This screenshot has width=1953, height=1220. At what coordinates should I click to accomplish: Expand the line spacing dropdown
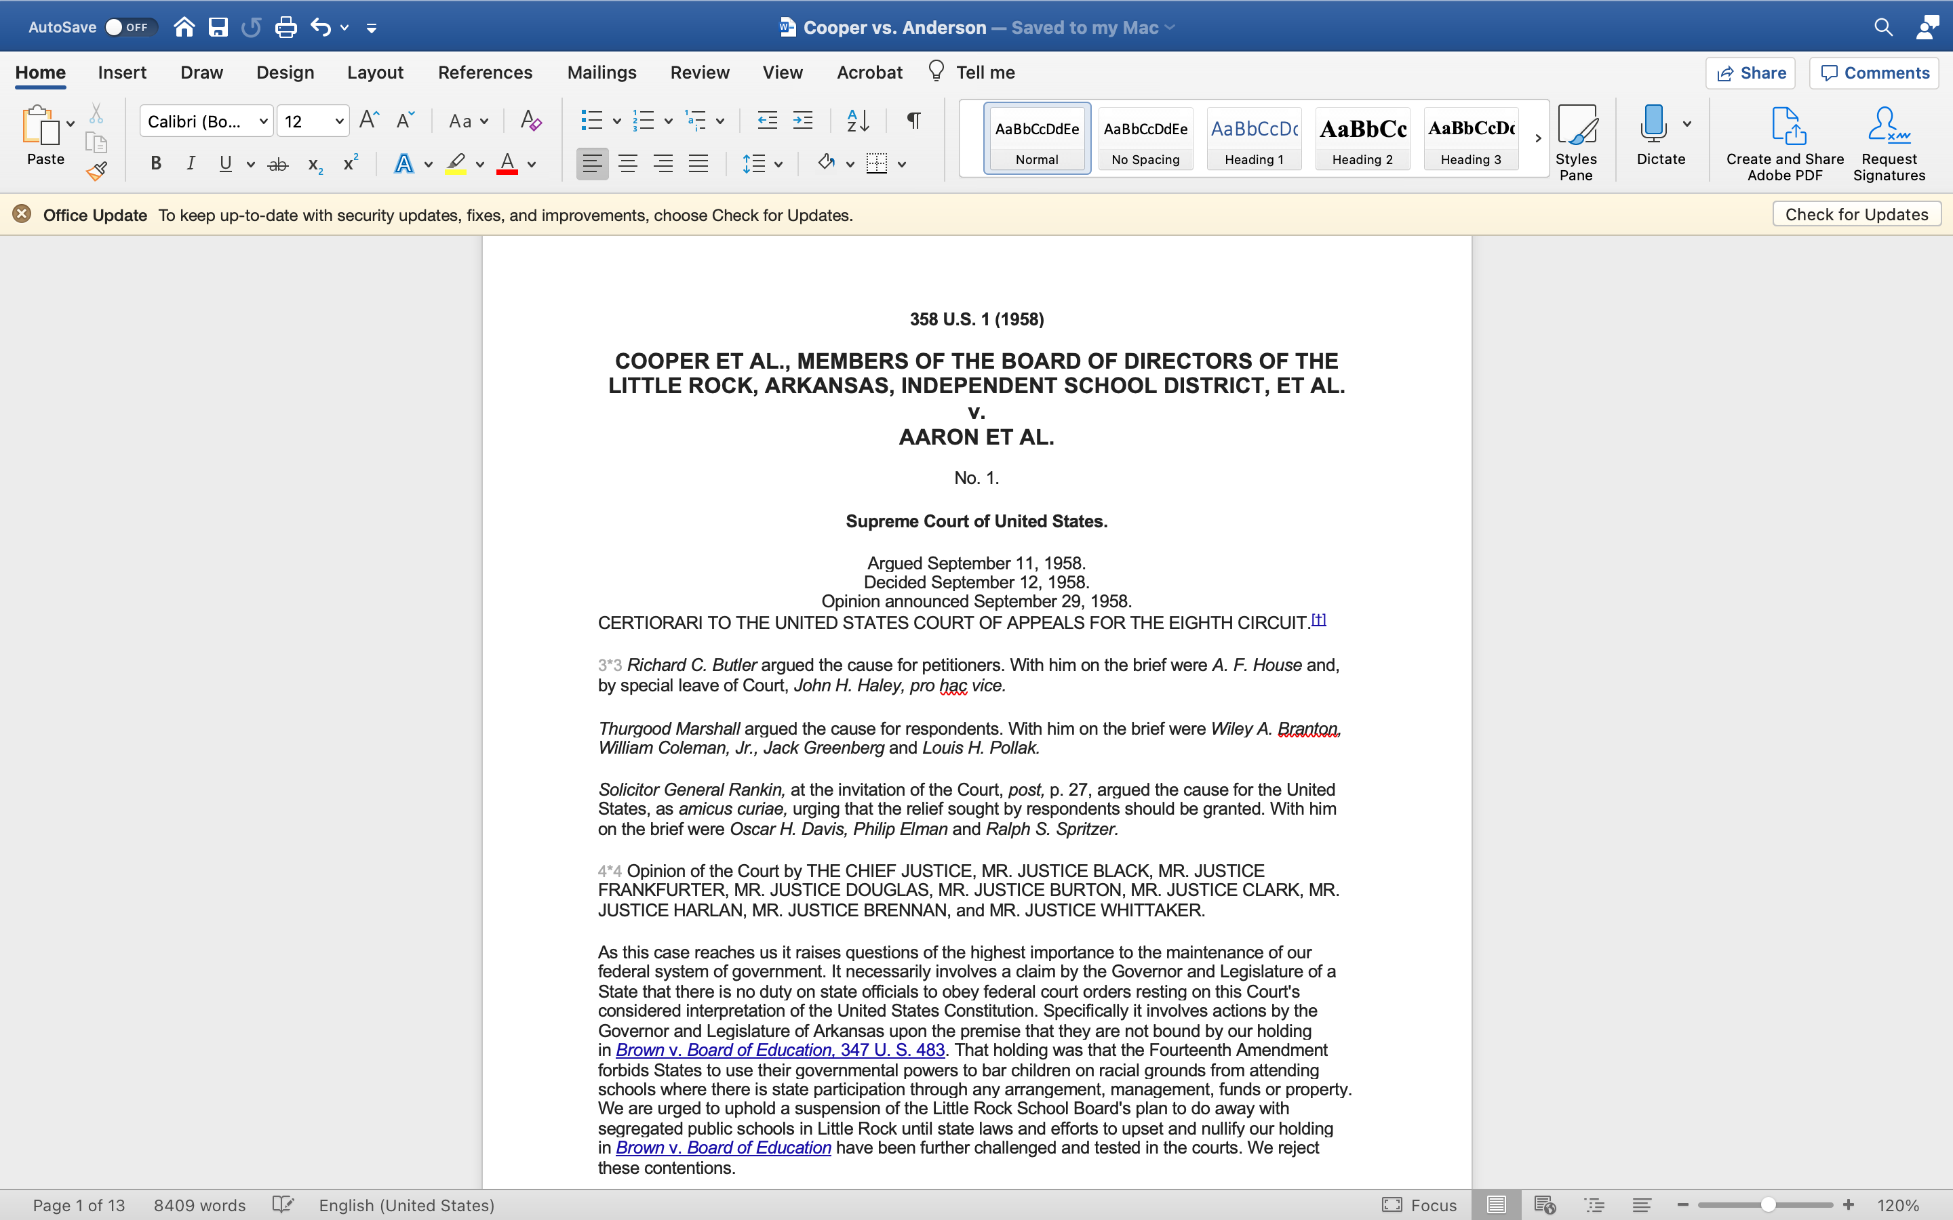(778, 164)
